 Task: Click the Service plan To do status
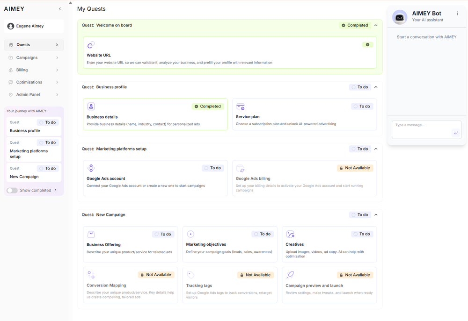[x=362, y=107]
